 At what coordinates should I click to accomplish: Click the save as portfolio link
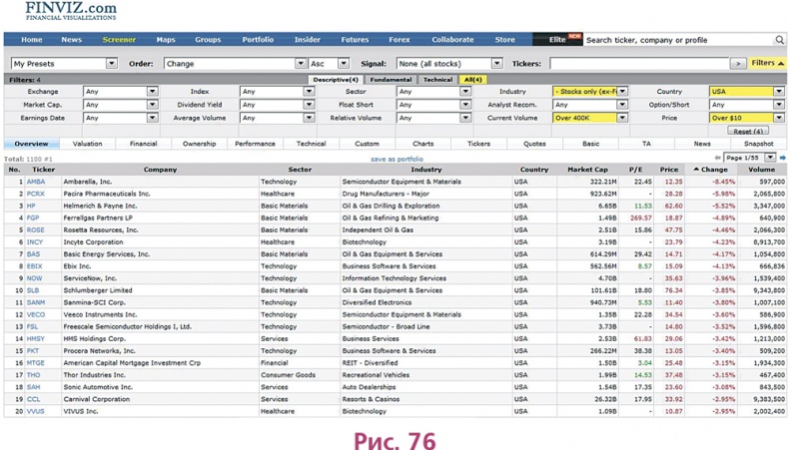[x=396, y=159]
